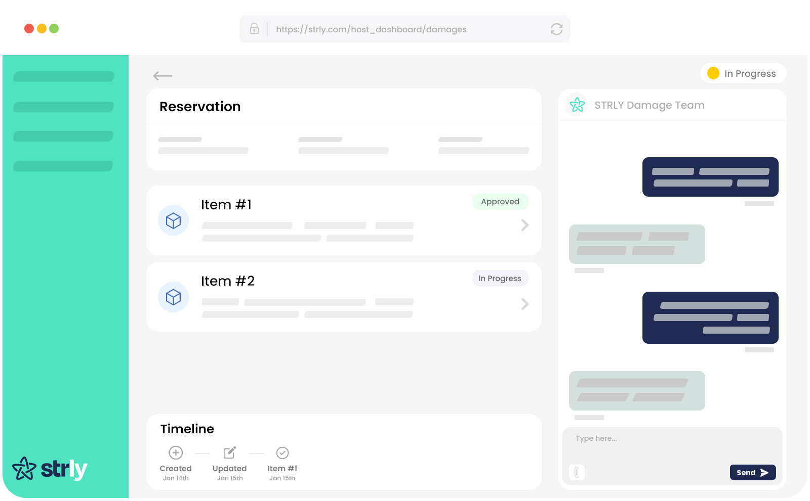Click the second dark sent chat bubble
The width and height of the screenshot is (810, 501).
(x=710, y=317)
